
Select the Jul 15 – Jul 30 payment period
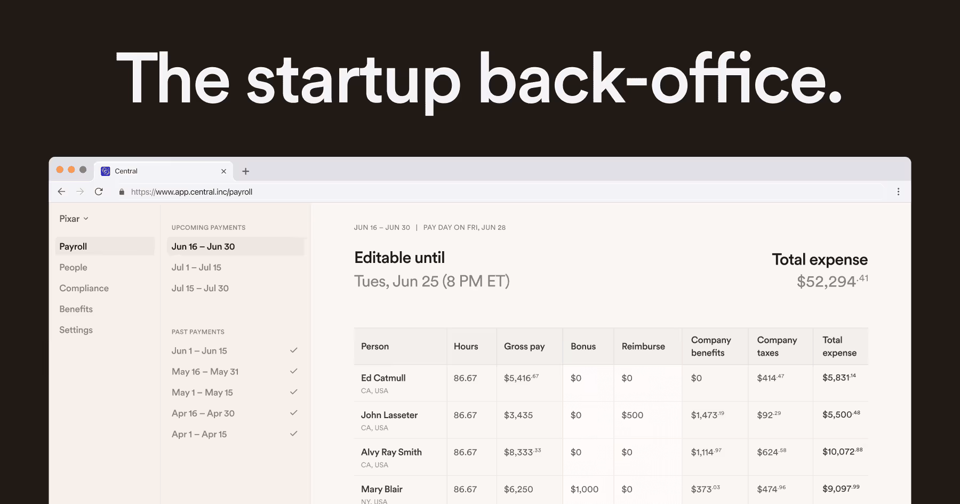pos(200,288)
